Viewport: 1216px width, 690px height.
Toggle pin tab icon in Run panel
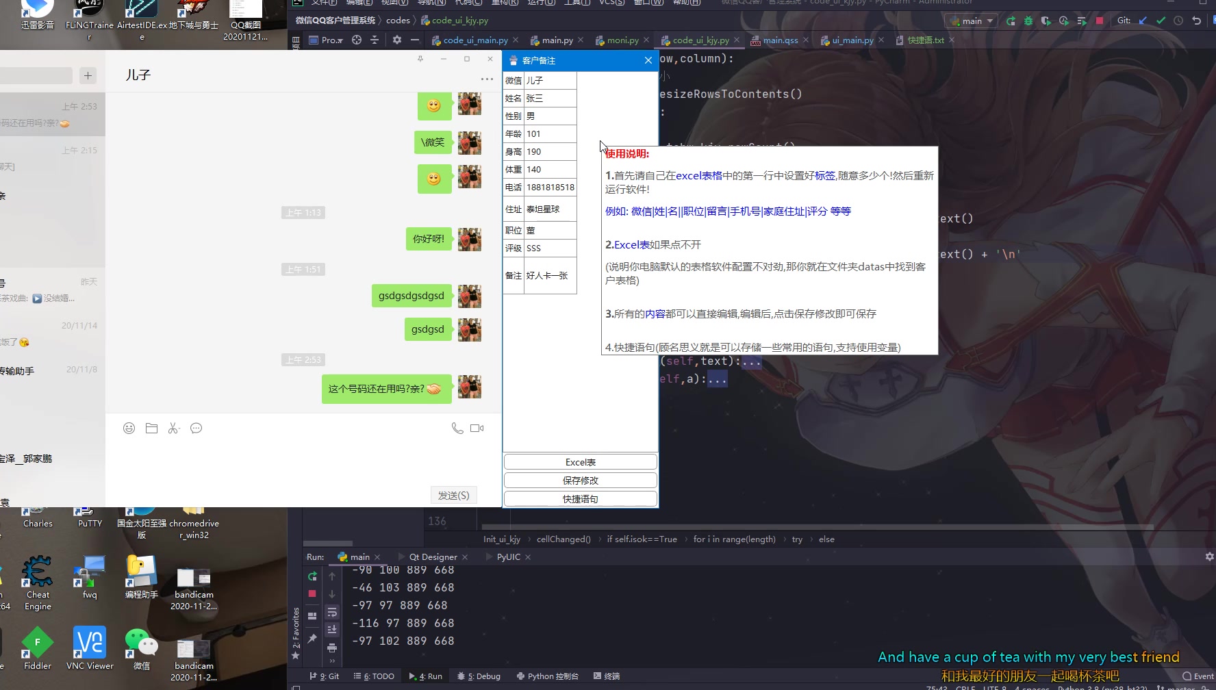(312, 638)
